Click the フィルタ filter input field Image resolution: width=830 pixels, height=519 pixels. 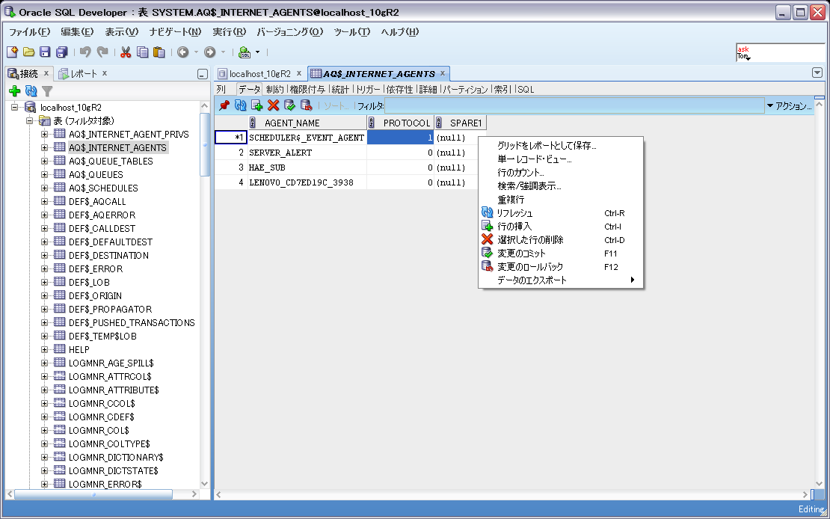pyautogui.click(x=574, y=106)
